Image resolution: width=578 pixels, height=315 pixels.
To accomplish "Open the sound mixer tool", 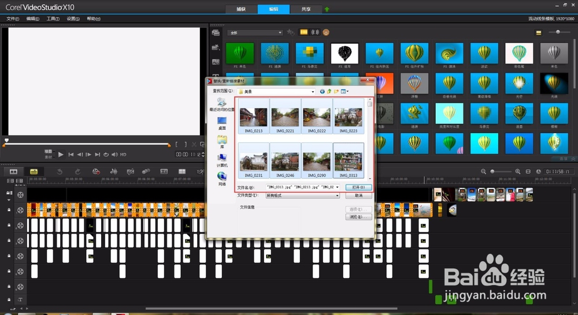I will (114, 171).
